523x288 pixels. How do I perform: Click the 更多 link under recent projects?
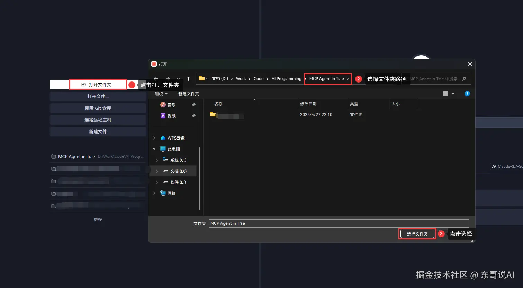point(98,219)
